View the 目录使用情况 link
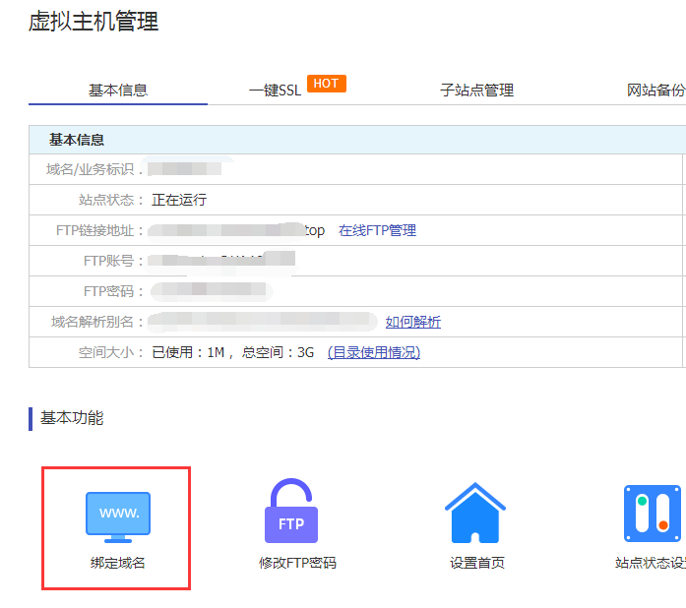 tap(373, 352)
